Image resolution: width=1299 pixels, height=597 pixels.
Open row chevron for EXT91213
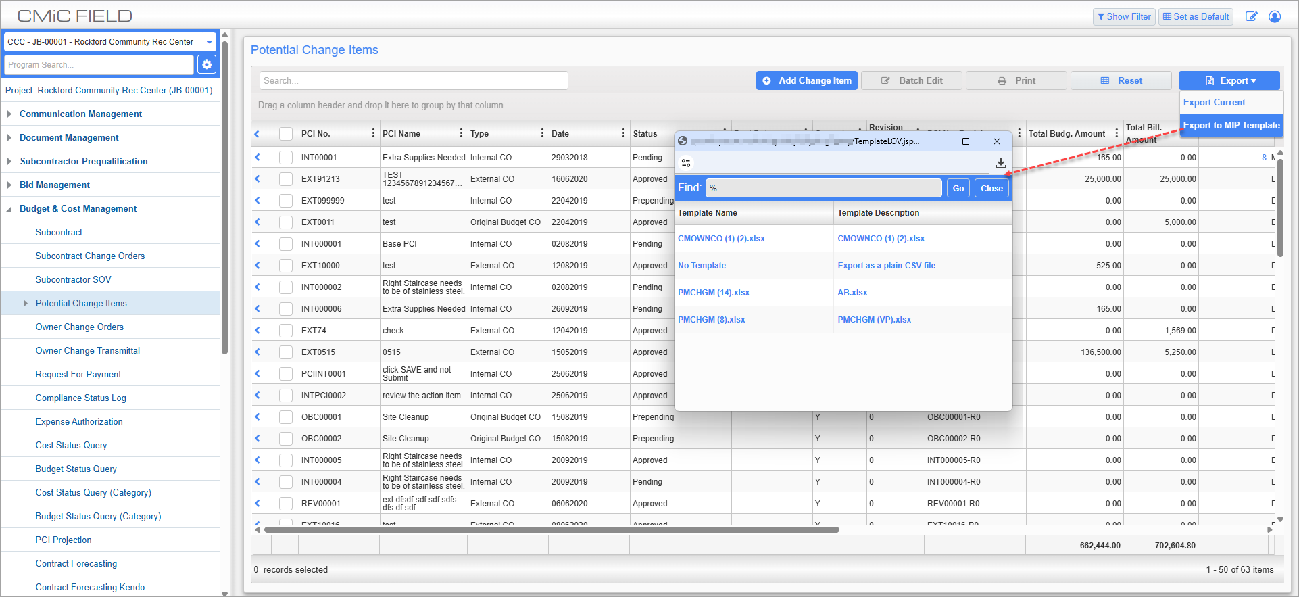pos(257,178)
